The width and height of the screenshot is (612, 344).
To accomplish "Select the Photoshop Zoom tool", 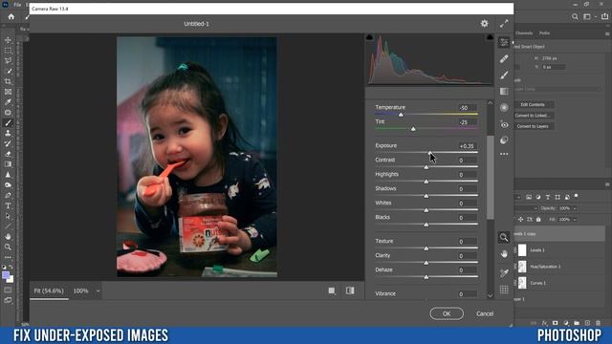I will [x=8, y=247].
